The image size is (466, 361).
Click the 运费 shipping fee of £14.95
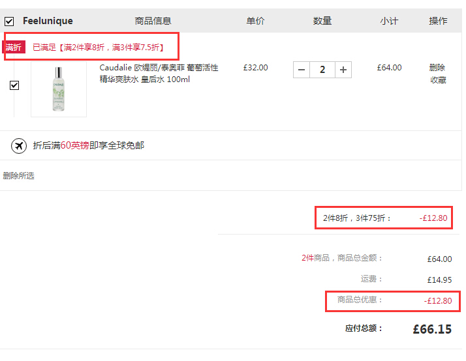click(439, 280)
